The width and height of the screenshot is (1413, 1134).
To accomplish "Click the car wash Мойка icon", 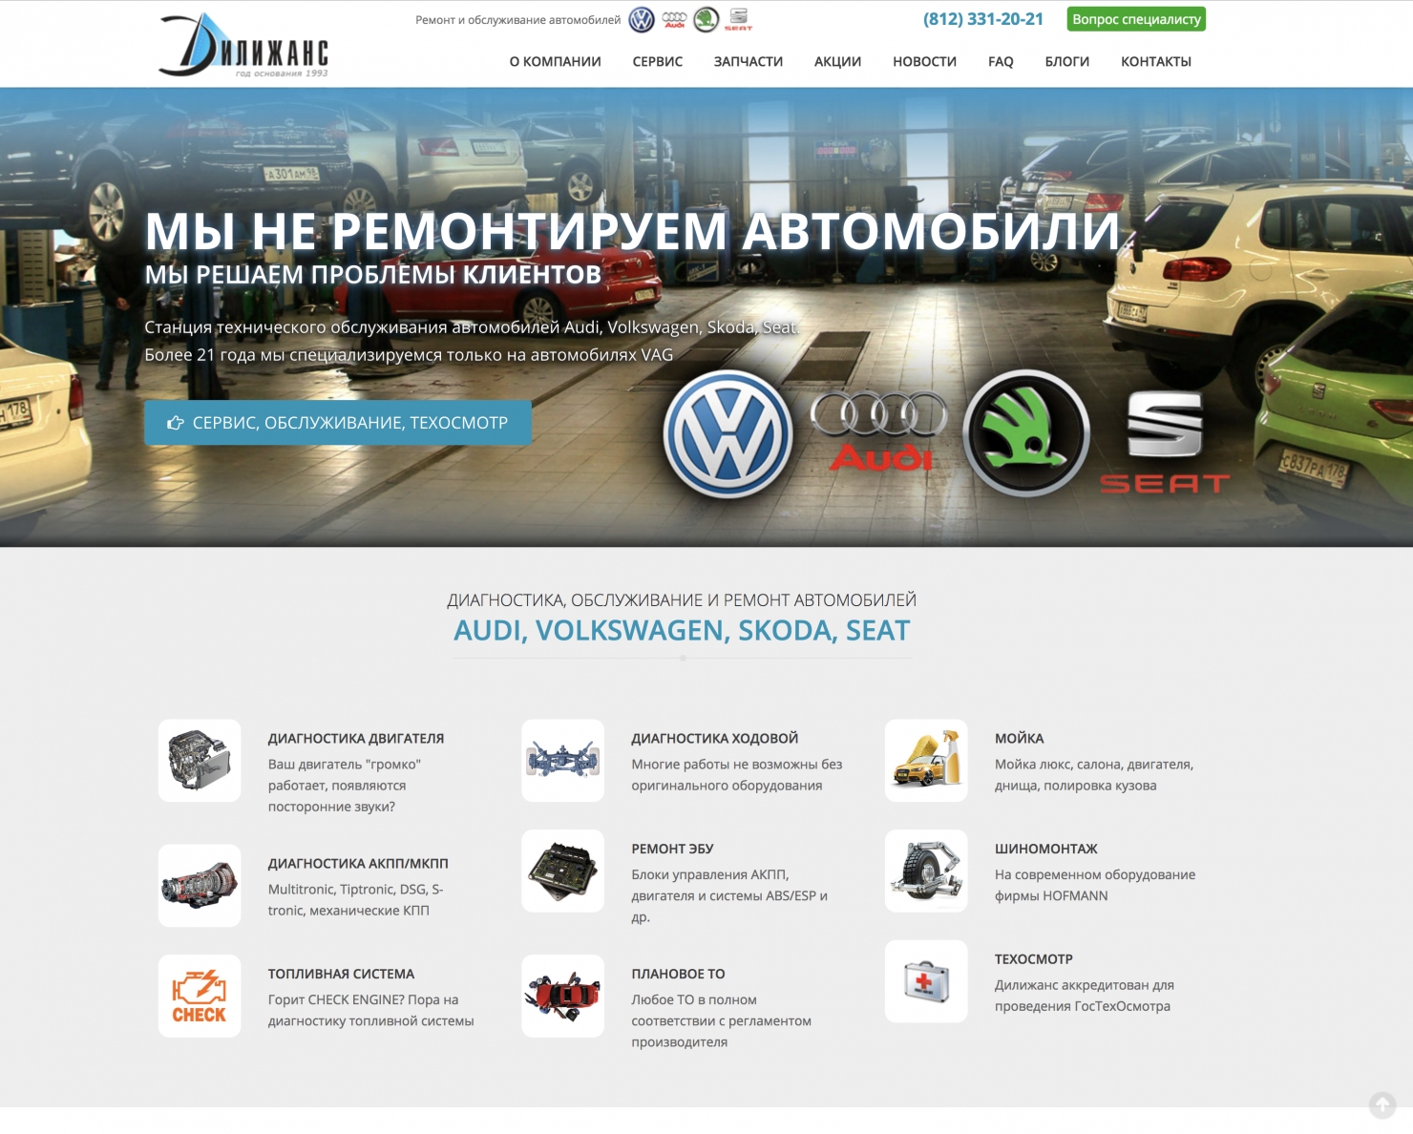I will (926, 760).
